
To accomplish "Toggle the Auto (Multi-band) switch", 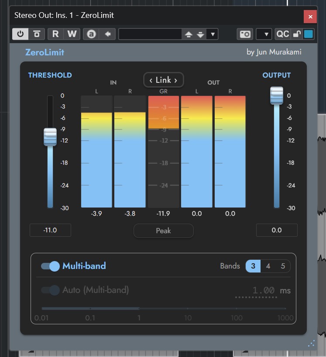I will 50,290.
